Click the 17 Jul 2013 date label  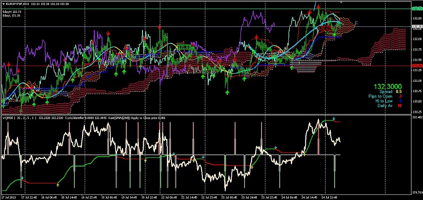pyautogui.click(x=9, y=198)
